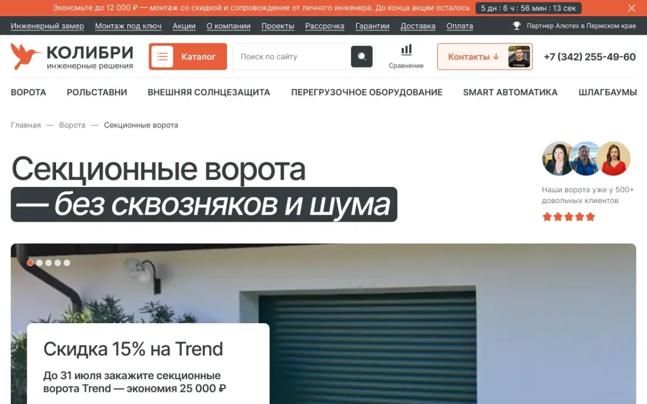Viewport: 647px width, 404px height.
Task: Focus the Поиск по сайту field
Action: point(292,57)
